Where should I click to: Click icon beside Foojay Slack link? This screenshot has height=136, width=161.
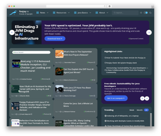coord(105,63)
